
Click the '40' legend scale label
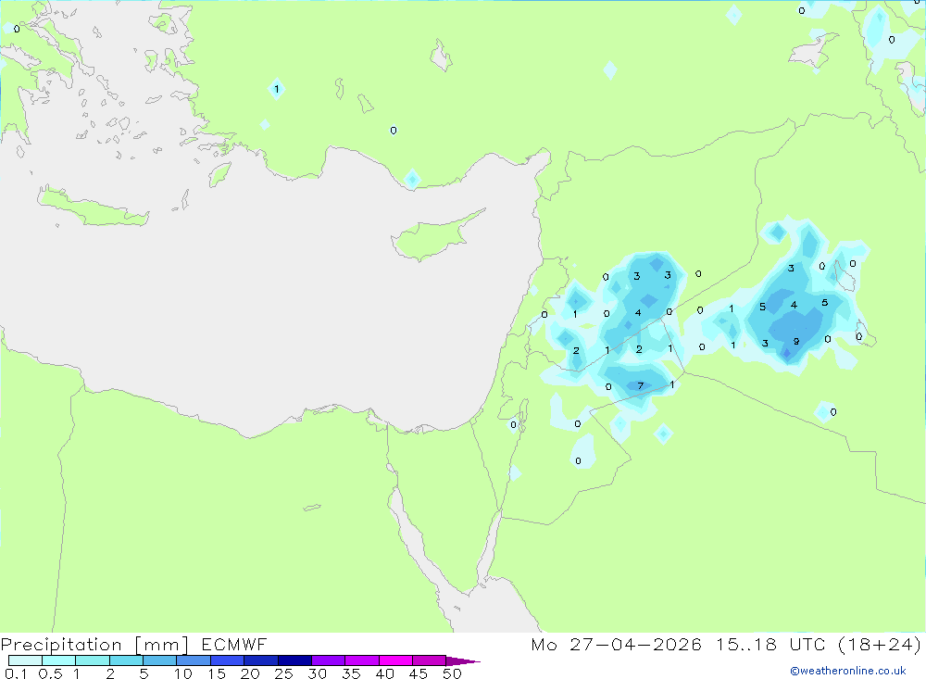[x=385, y=673]
